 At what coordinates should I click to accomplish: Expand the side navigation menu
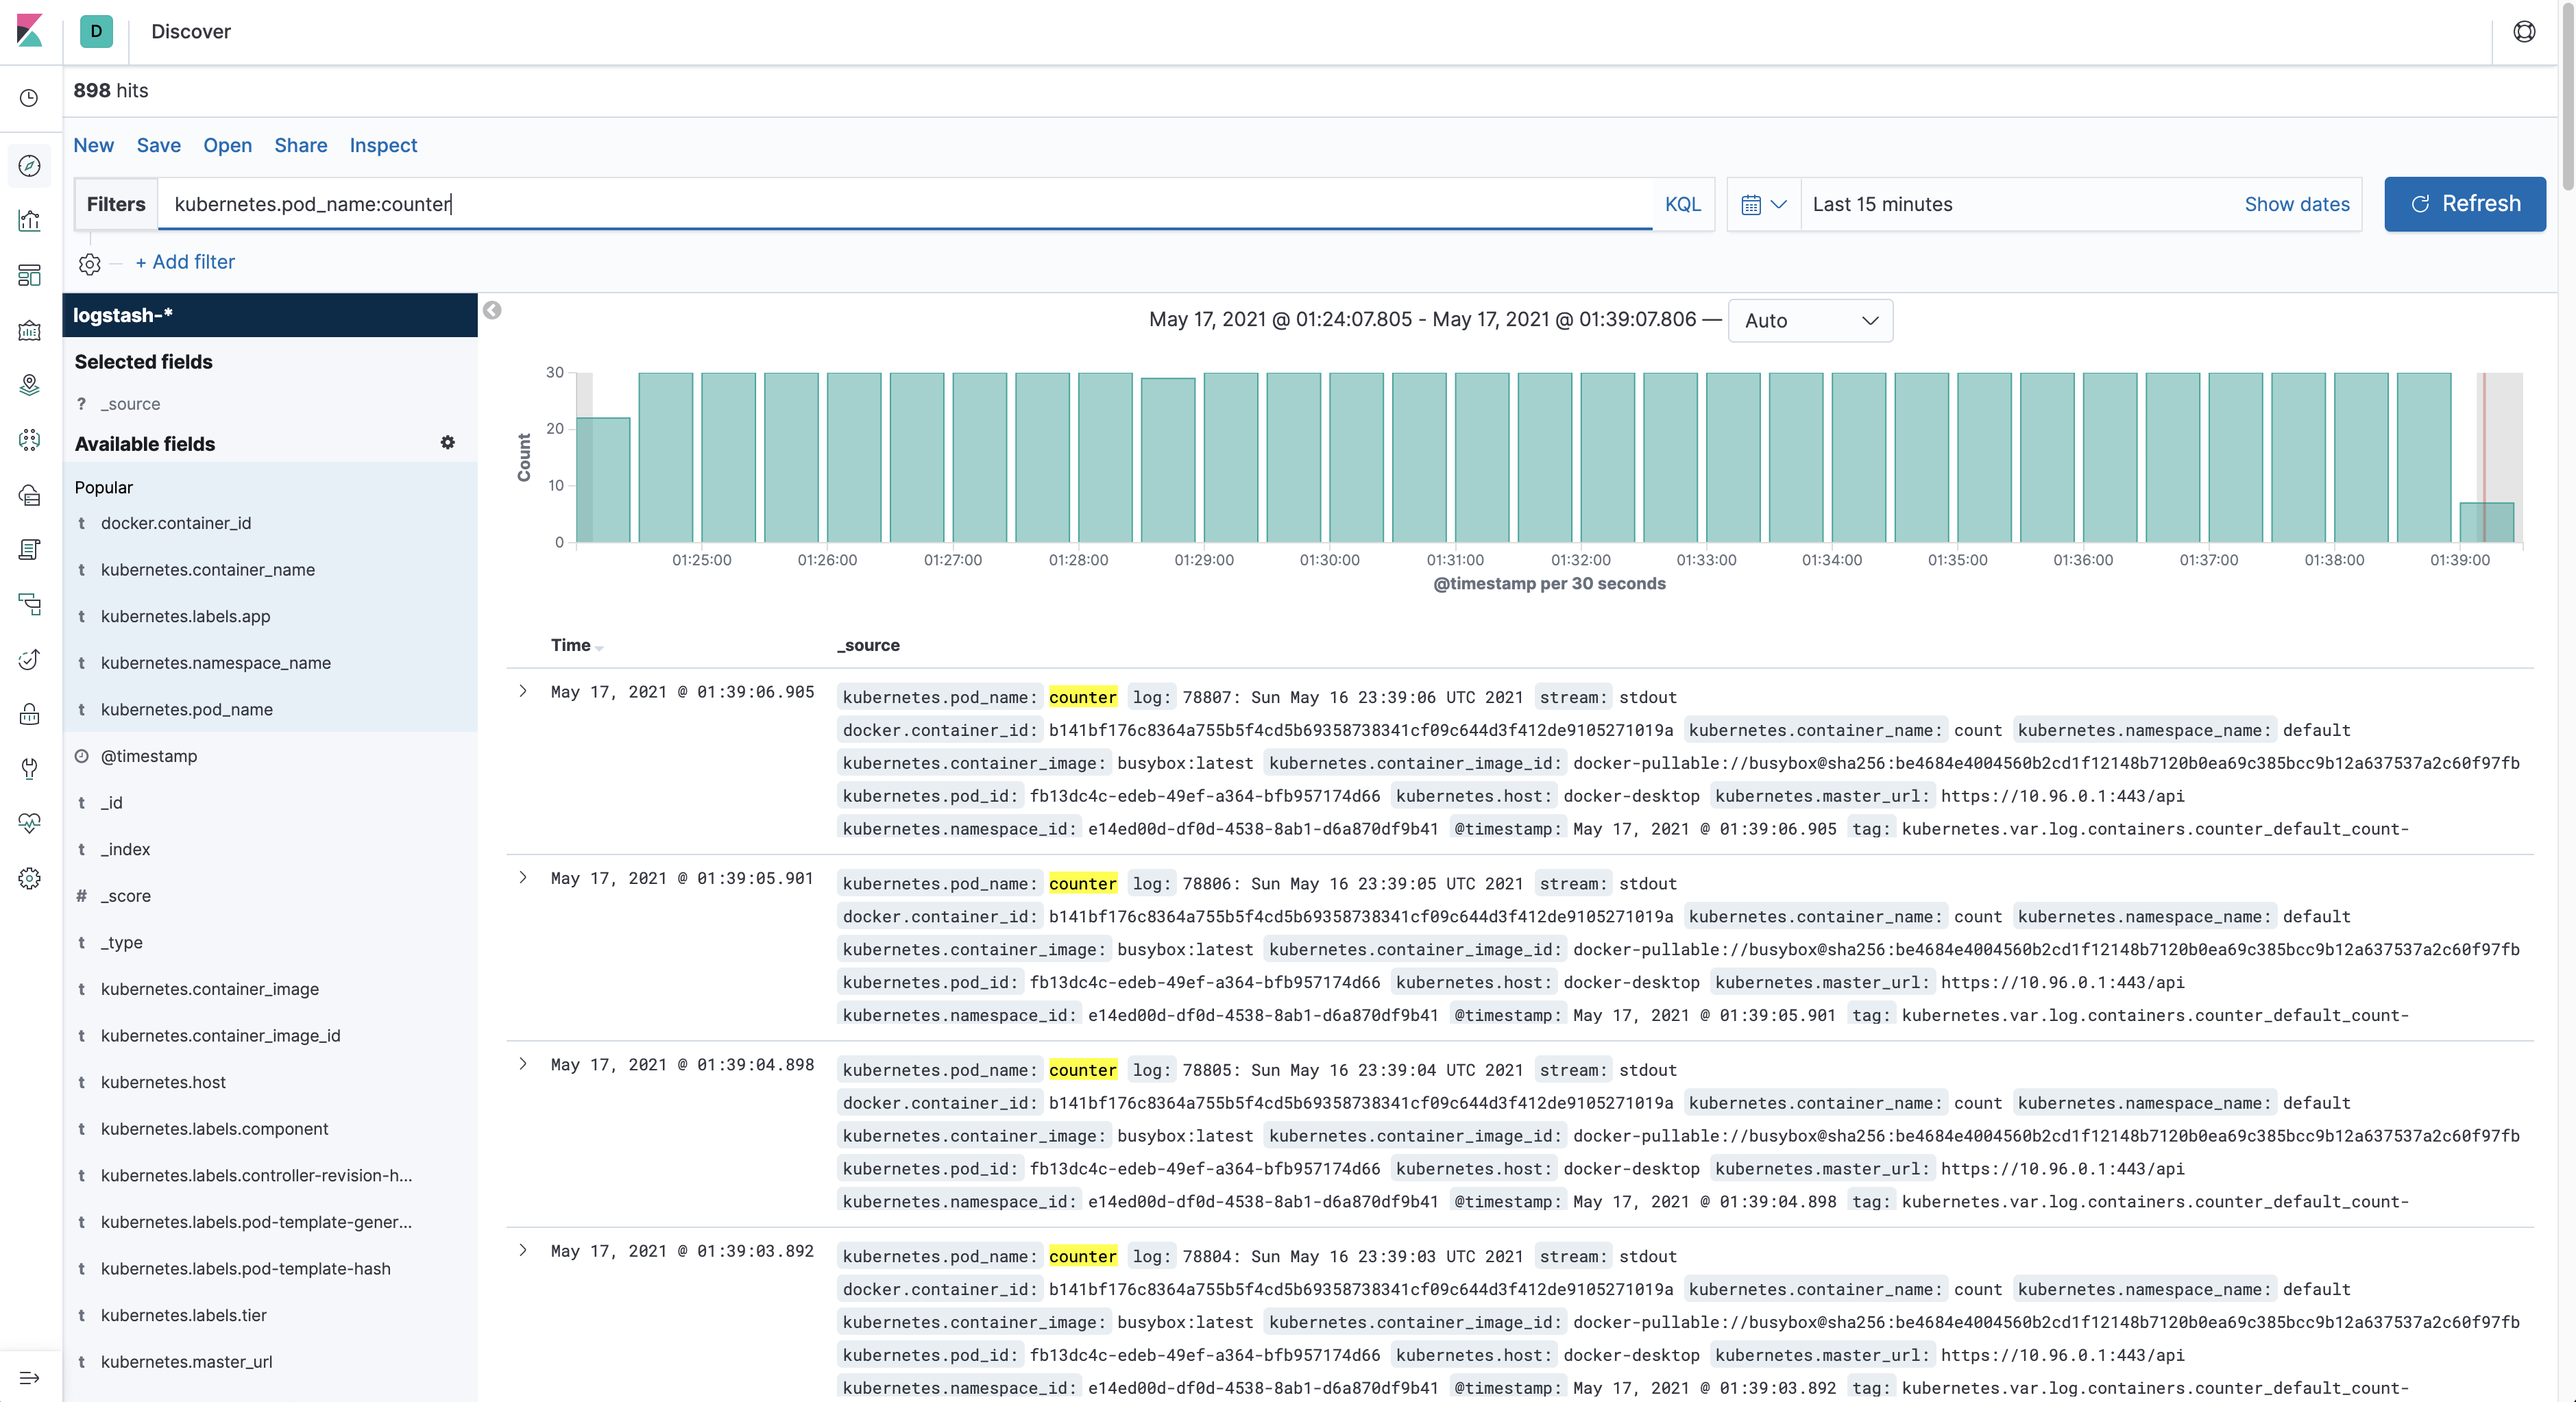coord(29,1377)
